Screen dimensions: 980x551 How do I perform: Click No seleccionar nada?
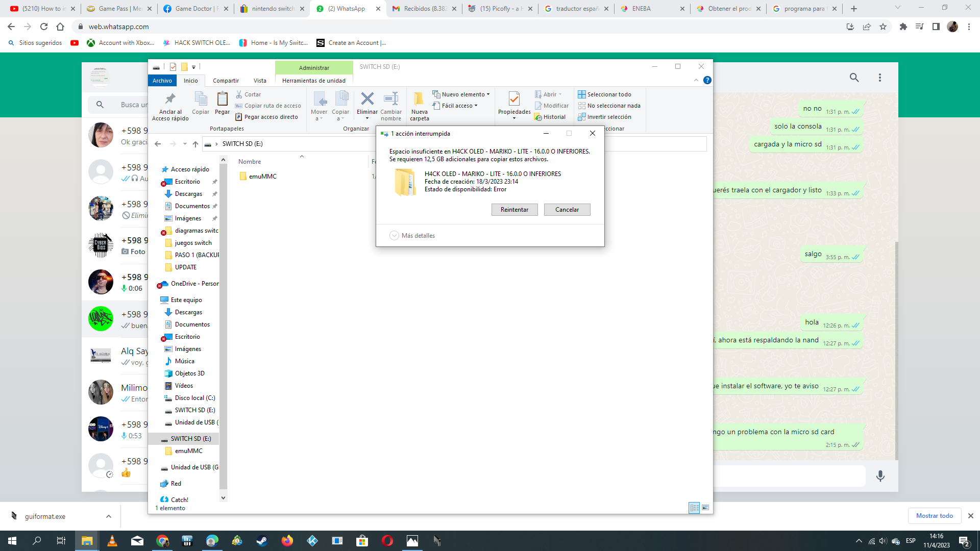tap(609, 106)
